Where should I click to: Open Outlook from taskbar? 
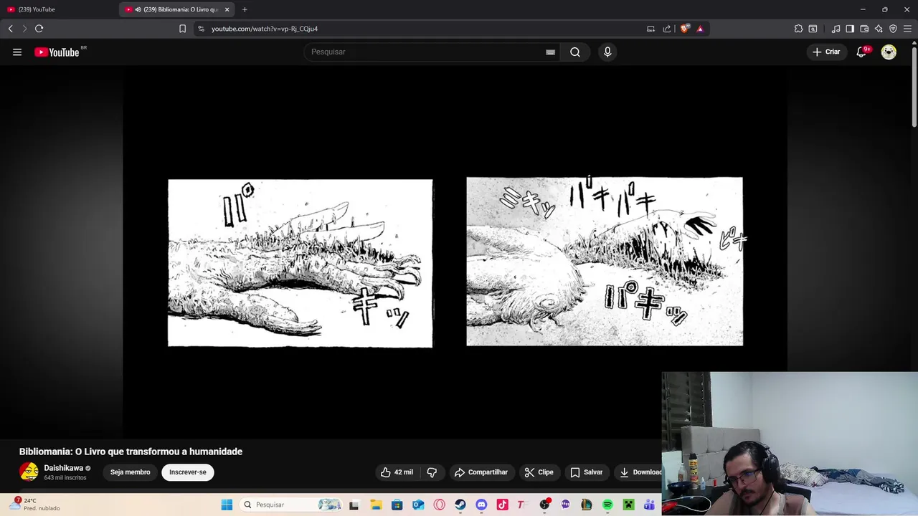point(418,505)
